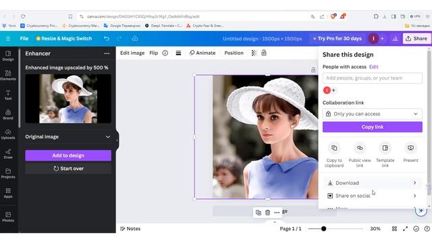432x243 pixels.
Task: Click the browser address bar
Action: [193, 16]
